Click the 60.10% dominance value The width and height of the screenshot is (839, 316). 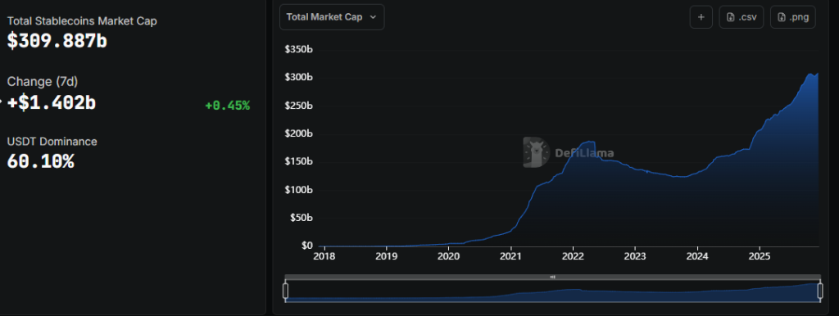40,161
